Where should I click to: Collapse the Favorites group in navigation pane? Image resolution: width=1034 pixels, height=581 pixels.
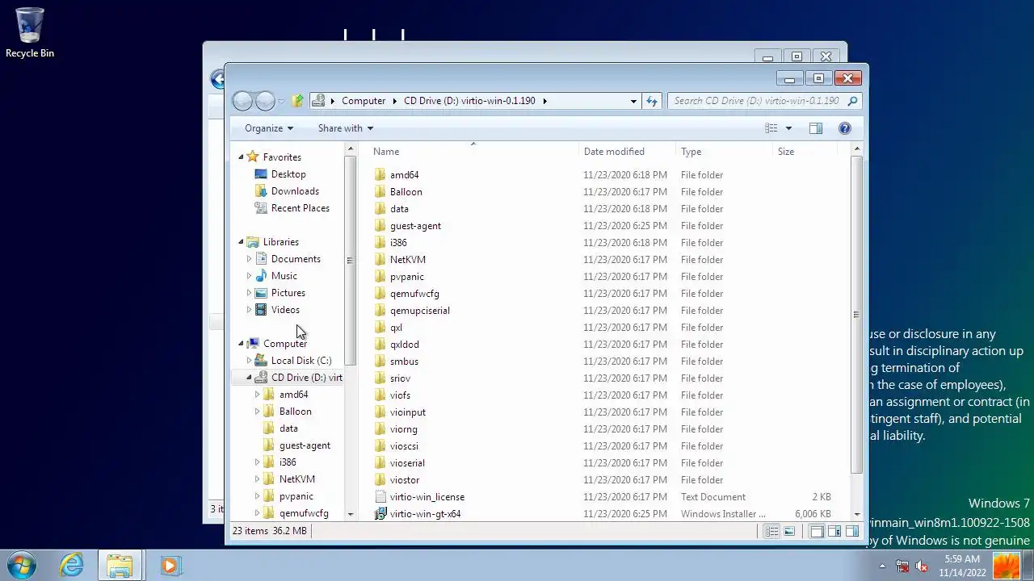click(241, 157)
